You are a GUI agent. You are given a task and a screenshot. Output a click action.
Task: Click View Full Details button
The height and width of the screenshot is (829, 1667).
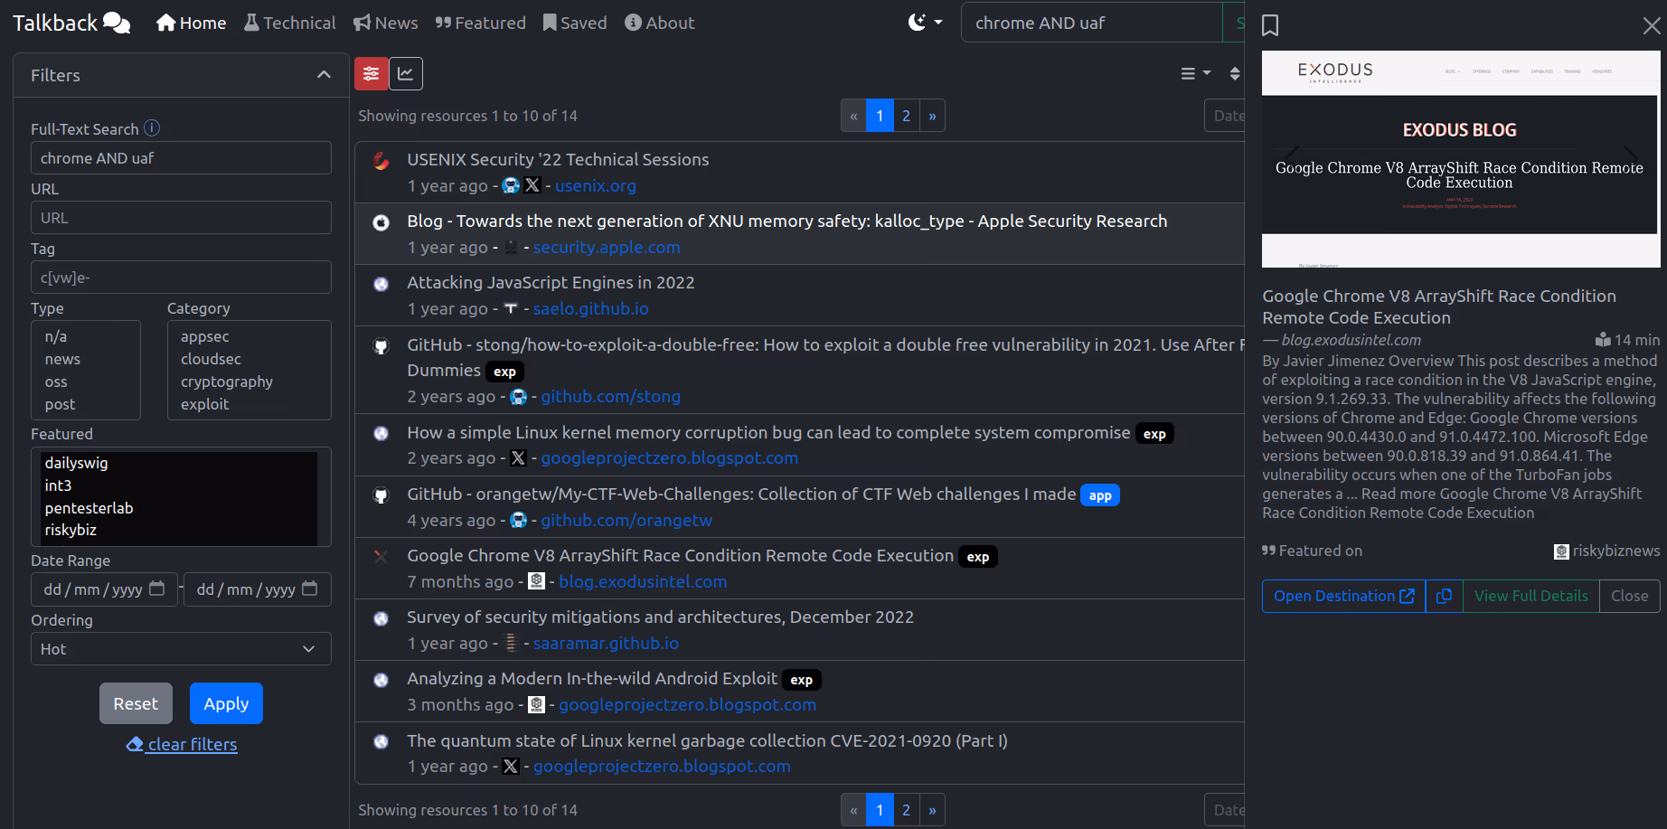pos(1530,596)
